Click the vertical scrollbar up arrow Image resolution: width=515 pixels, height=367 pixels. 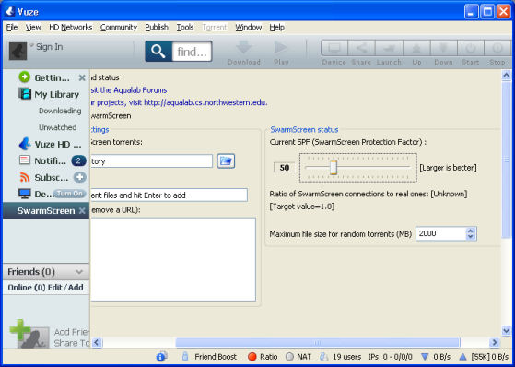point(506,76)
